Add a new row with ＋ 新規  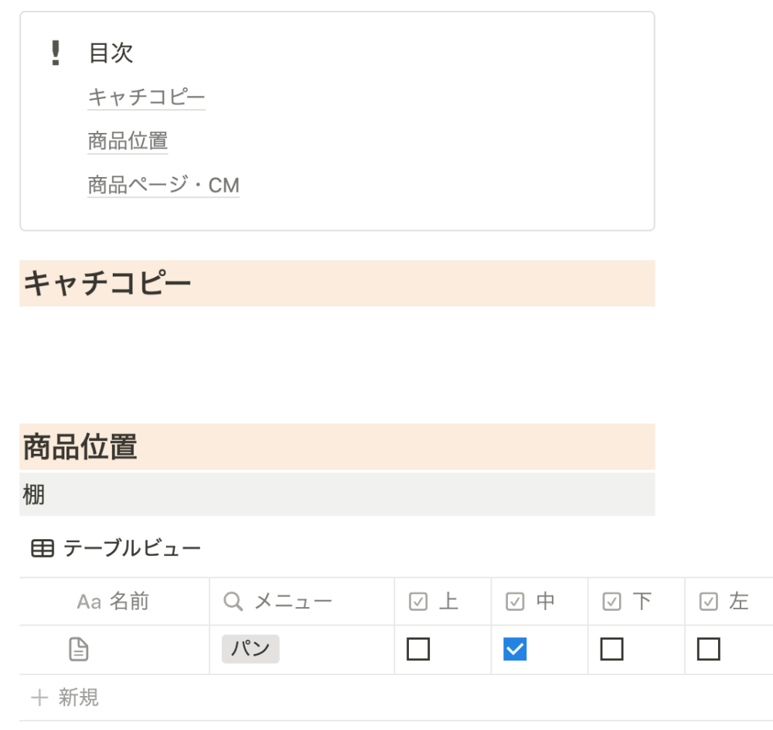point(65,698)
